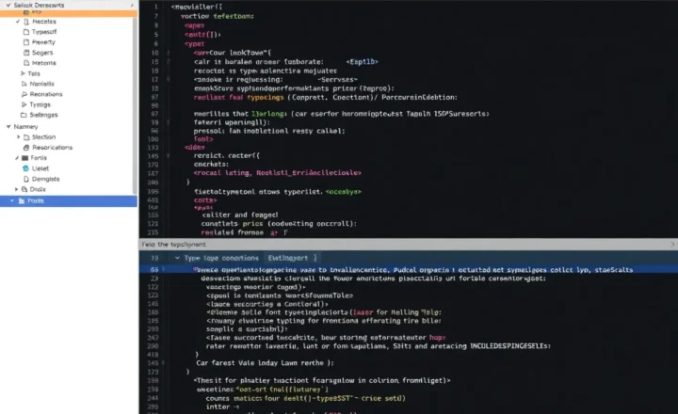Select the Typascif item in the tree

coord(43,32)
